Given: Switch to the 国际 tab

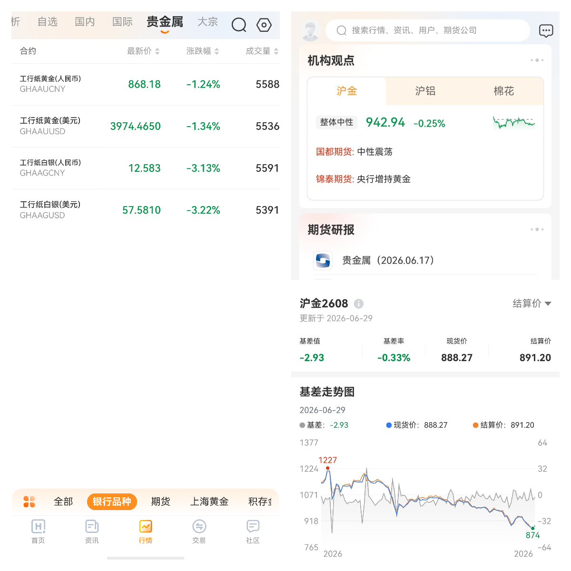Looking at the screenshot, I should (x=122, y=22).
